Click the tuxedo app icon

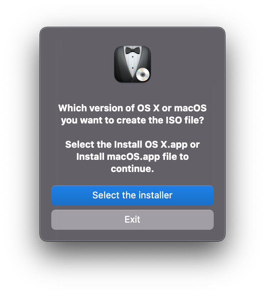coord(132,64)
